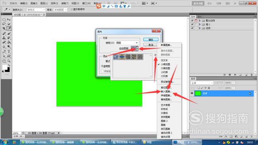Click Windows Start button

click(x=4, y=142)
